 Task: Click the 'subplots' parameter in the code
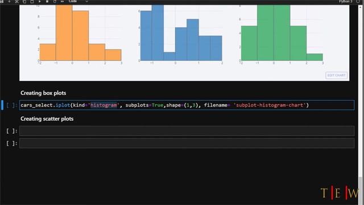(137, 105)
